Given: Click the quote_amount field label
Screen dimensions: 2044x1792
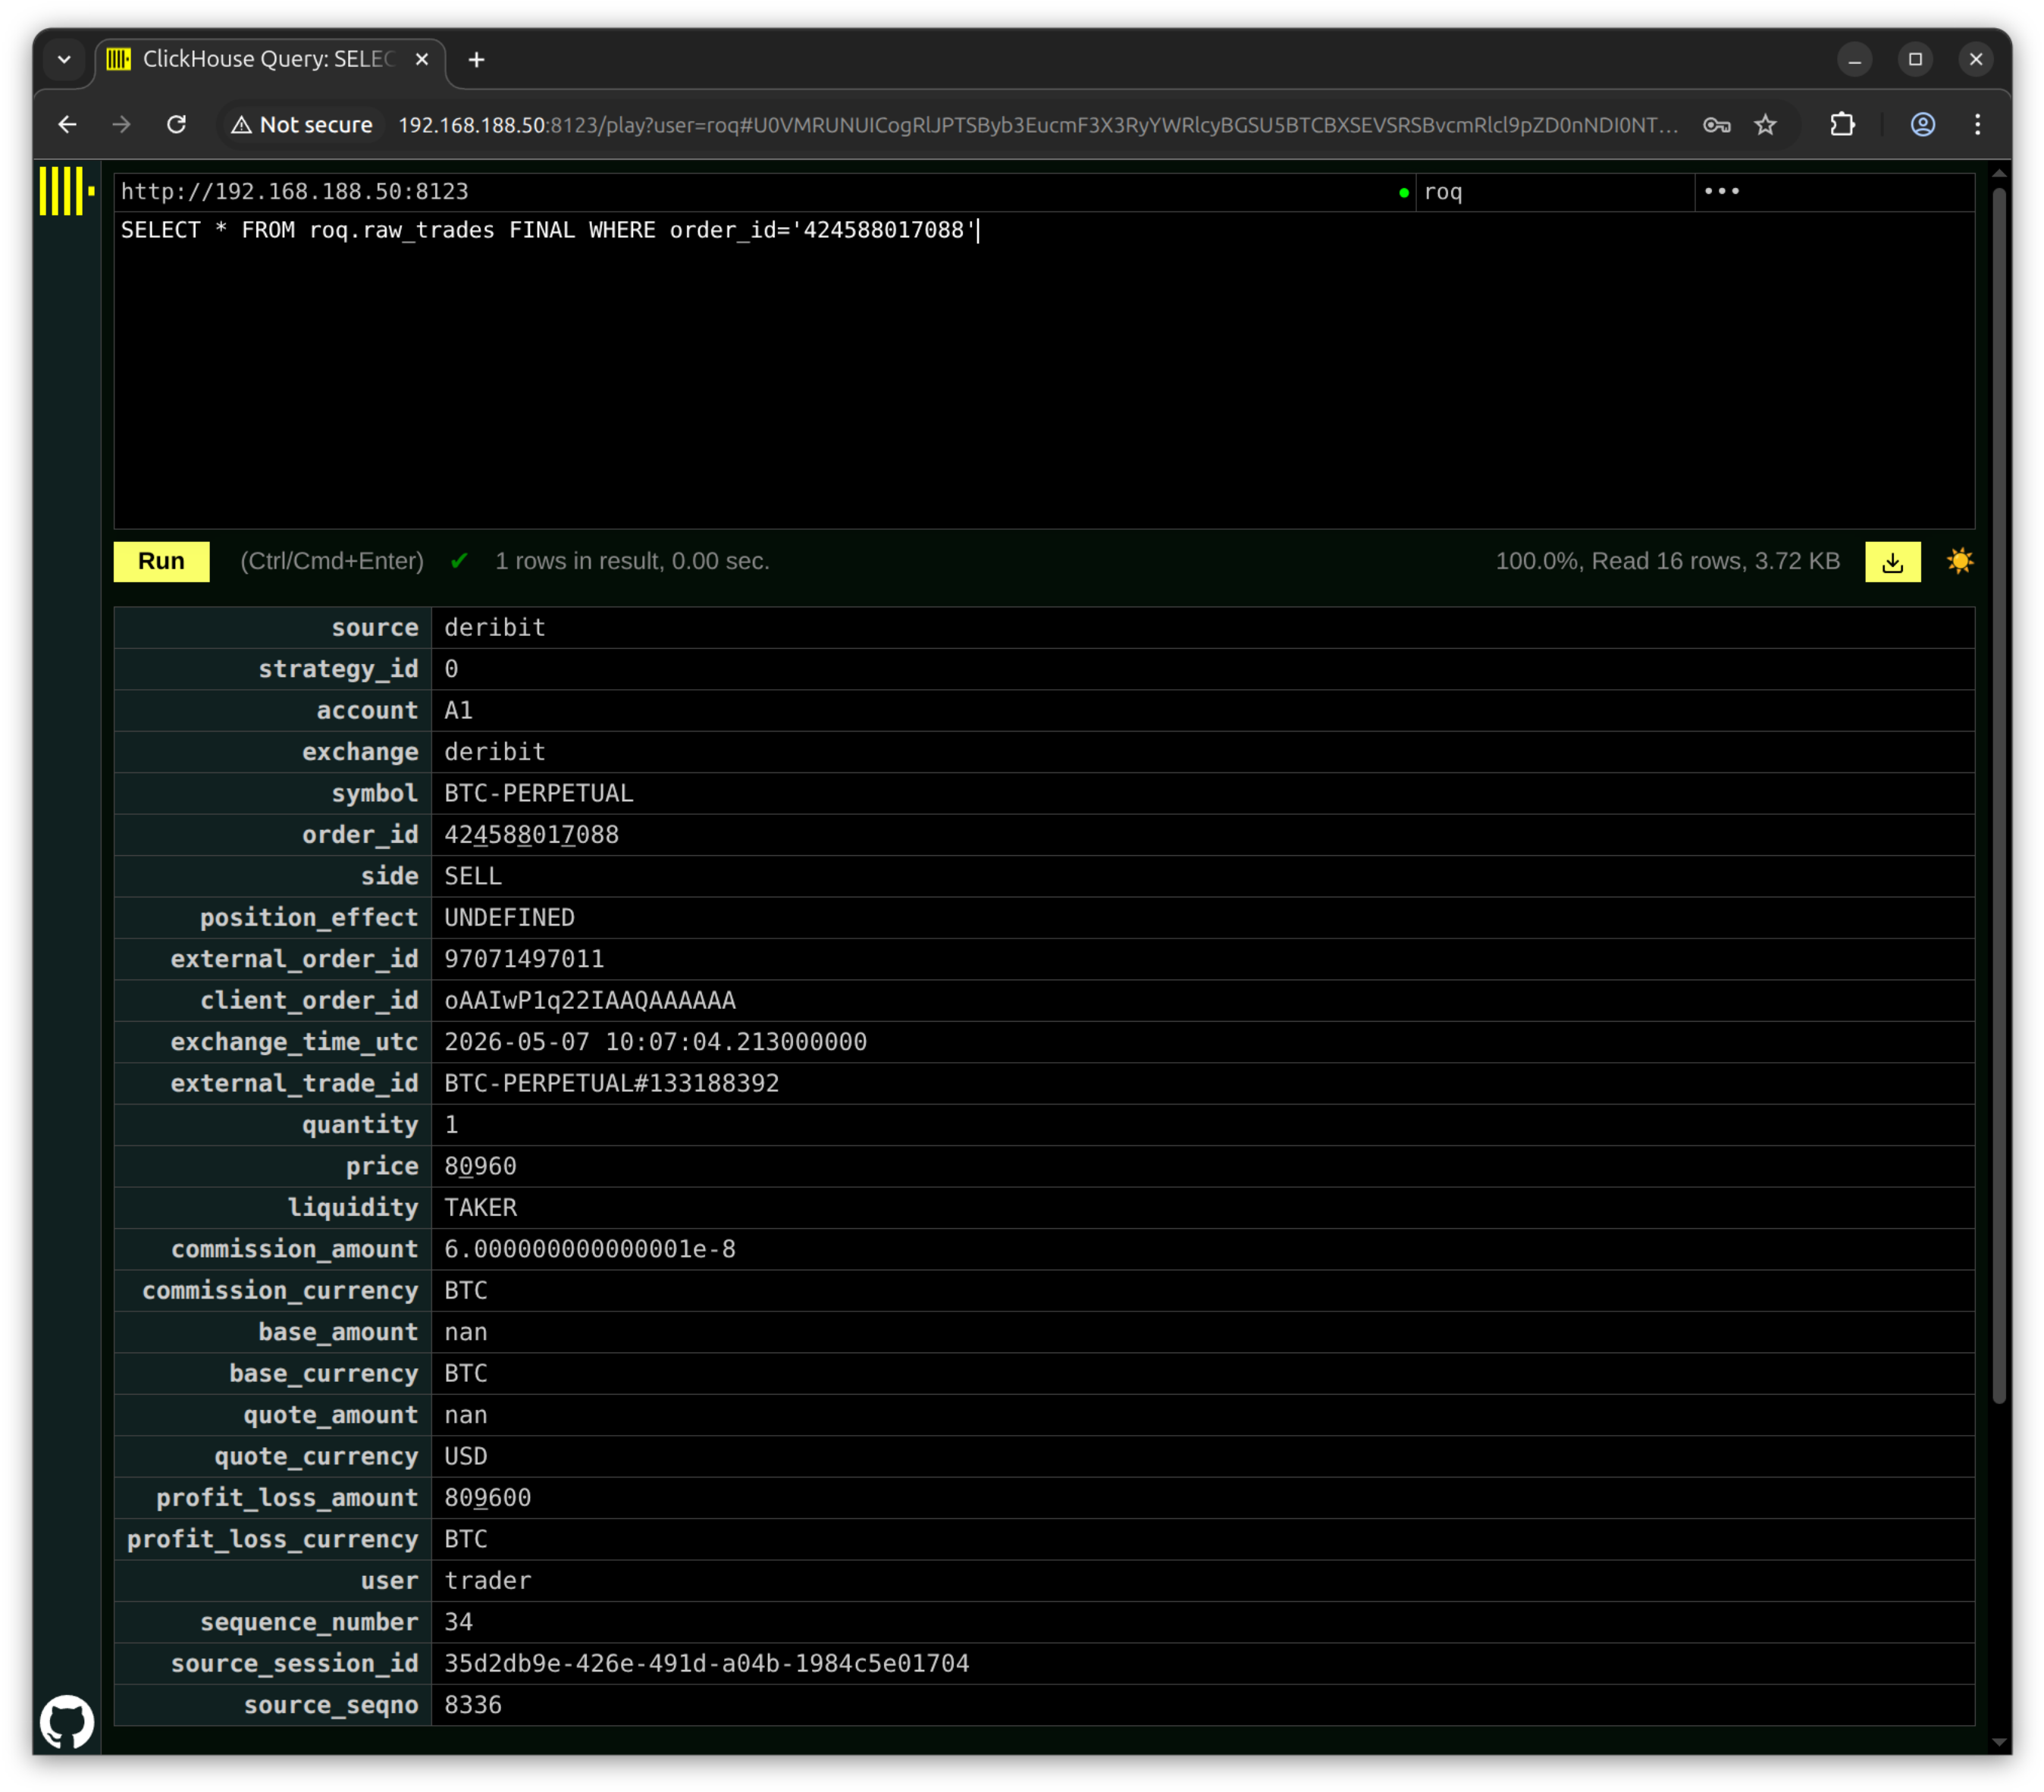Looking at the screenshot, I should coord(331,1416).
